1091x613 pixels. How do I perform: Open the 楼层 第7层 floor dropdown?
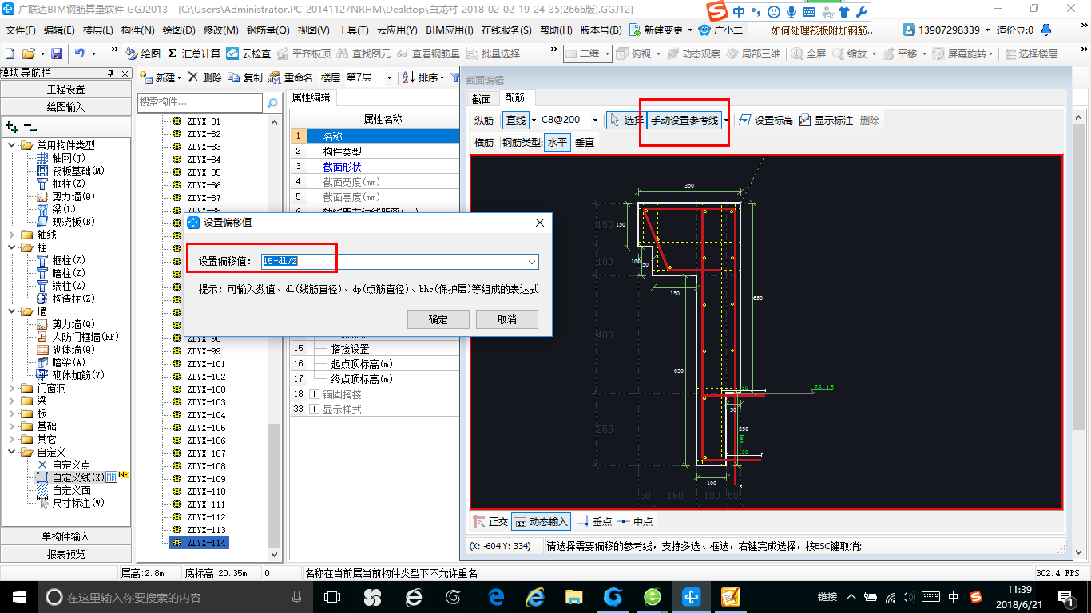tap(389, 77)
